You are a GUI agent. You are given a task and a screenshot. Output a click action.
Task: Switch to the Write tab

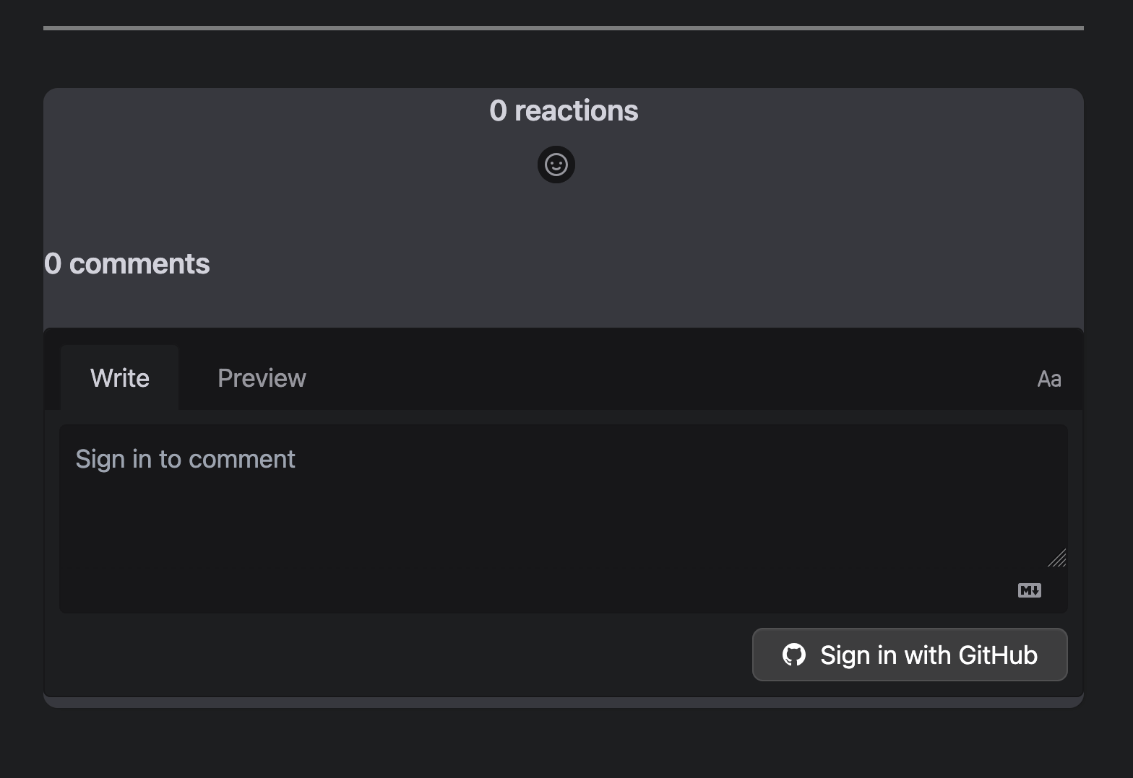pyautogui.click(x=120, y=378)
